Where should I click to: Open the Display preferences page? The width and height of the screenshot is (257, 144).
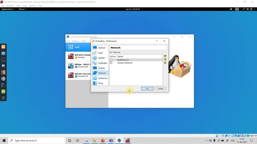(100, 68)
